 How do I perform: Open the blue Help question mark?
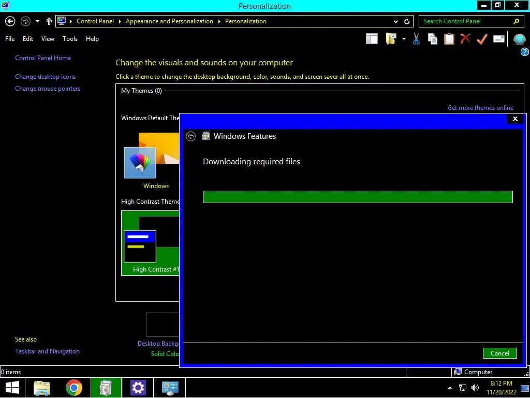click(525, 52)
